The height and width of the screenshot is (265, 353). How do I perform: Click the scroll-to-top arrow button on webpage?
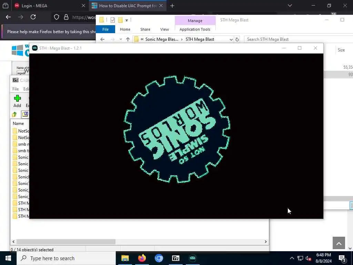point(339,243)
